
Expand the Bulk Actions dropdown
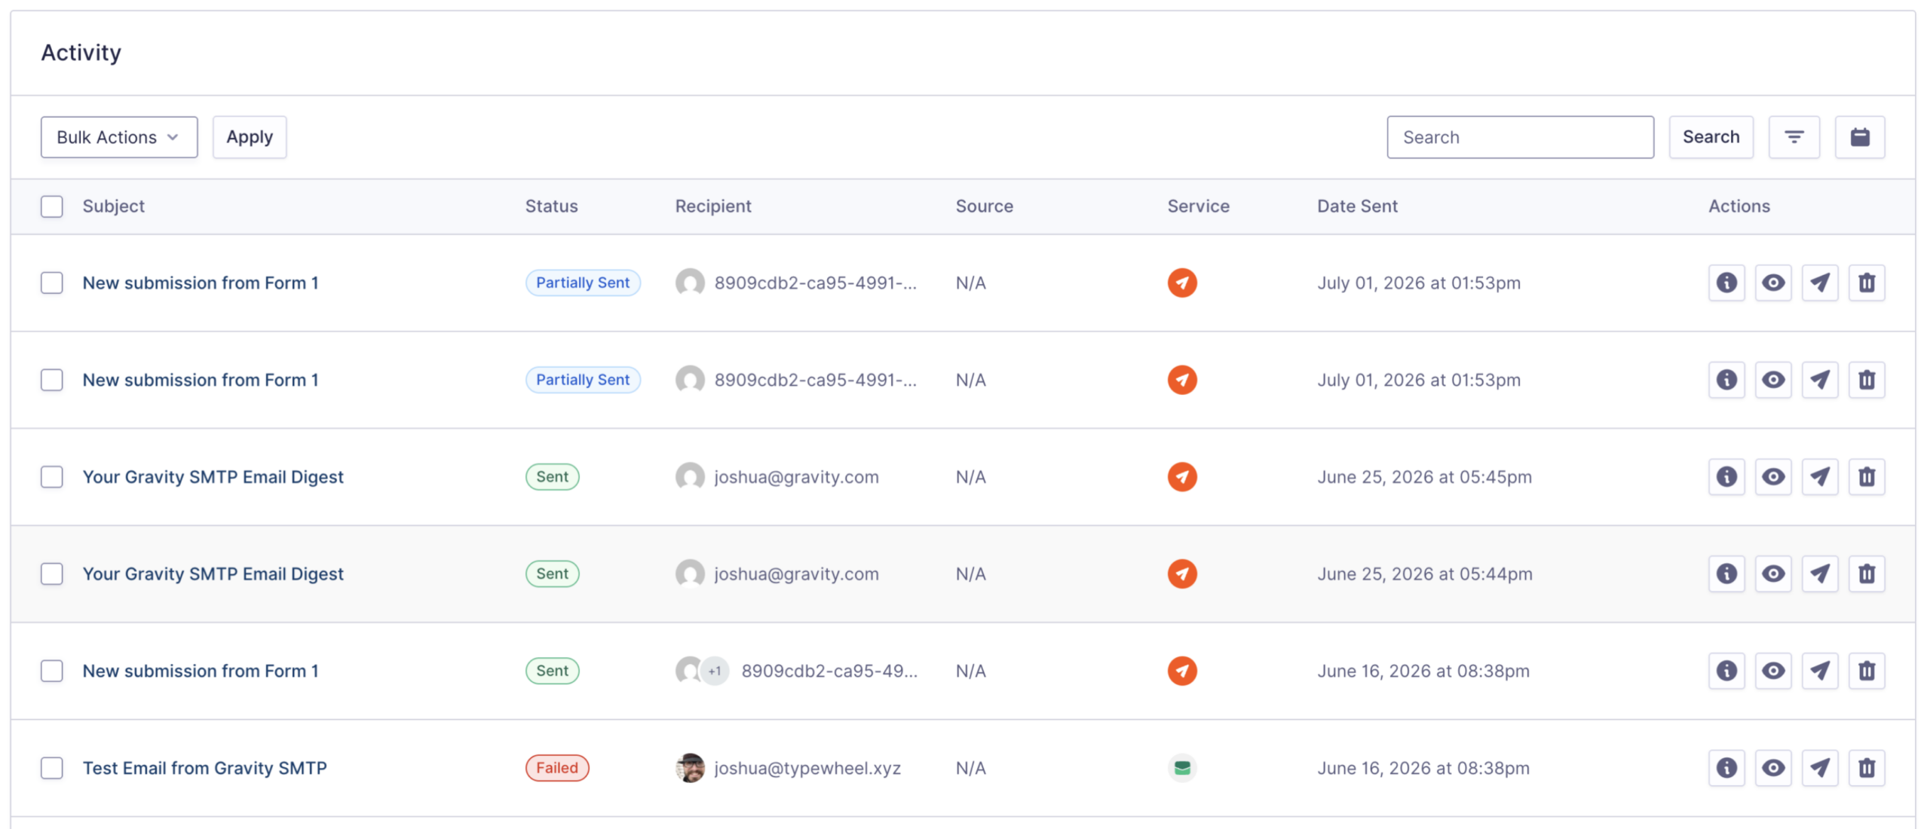point(119,137)
